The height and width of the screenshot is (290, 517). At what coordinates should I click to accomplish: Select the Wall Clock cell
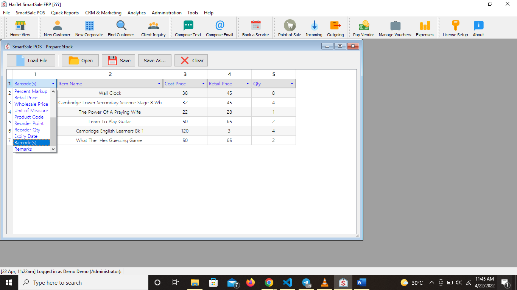[x=110, y=93]
